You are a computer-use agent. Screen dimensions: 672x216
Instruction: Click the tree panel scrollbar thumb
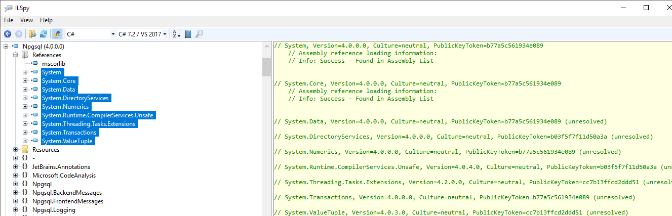[266, 67]
